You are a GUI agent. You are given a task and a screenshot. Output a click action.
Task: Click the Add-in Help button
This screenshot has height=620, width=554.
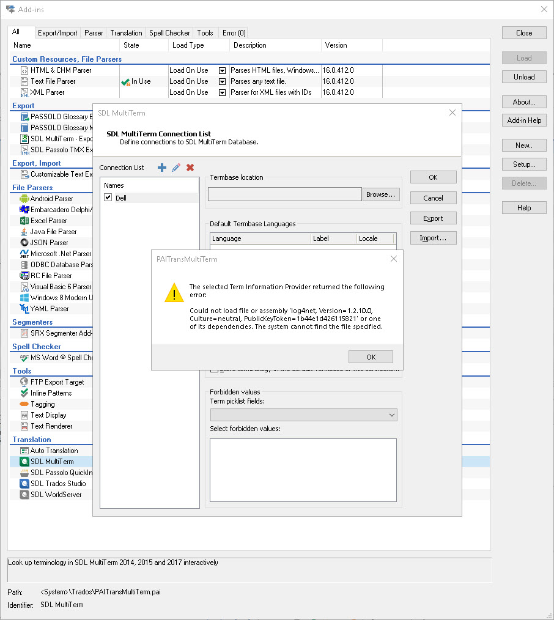tap(524, 120)
